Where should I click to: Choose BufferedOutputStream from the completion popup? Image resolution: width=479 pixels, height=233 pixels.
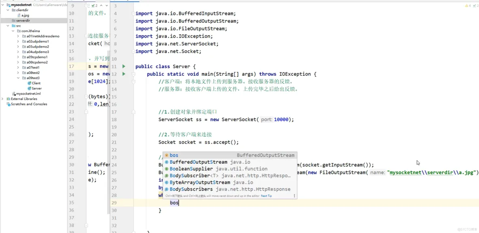[x=198, y=161]
